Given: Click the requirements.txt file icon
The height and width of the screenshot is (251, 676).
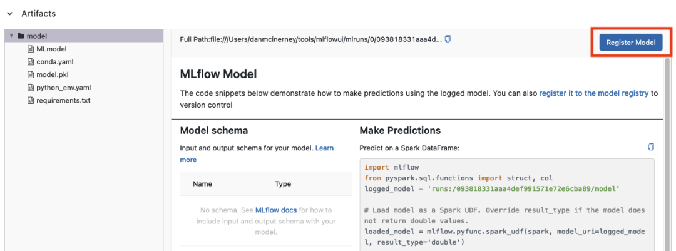Looking at the screenshot, I should click(x=31, y=101).
